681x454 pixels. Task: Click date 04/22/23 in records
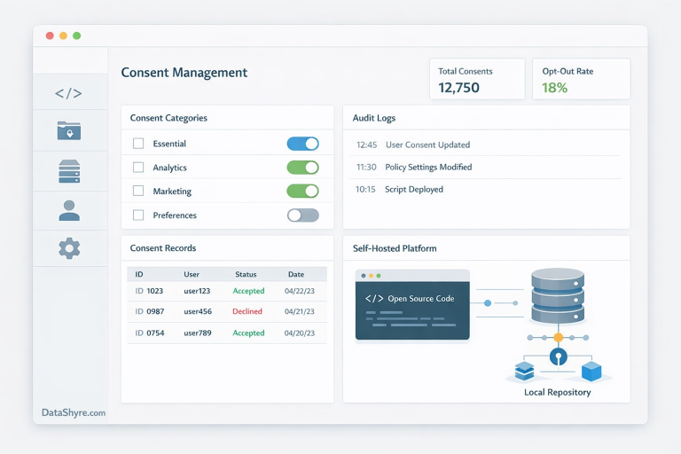(300, 291)
